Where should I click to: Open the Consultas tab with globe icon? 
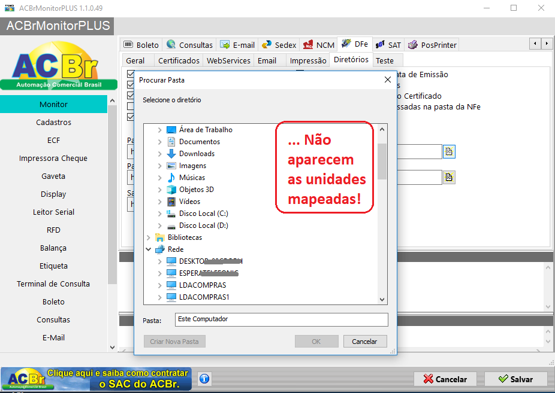point(189,45)
